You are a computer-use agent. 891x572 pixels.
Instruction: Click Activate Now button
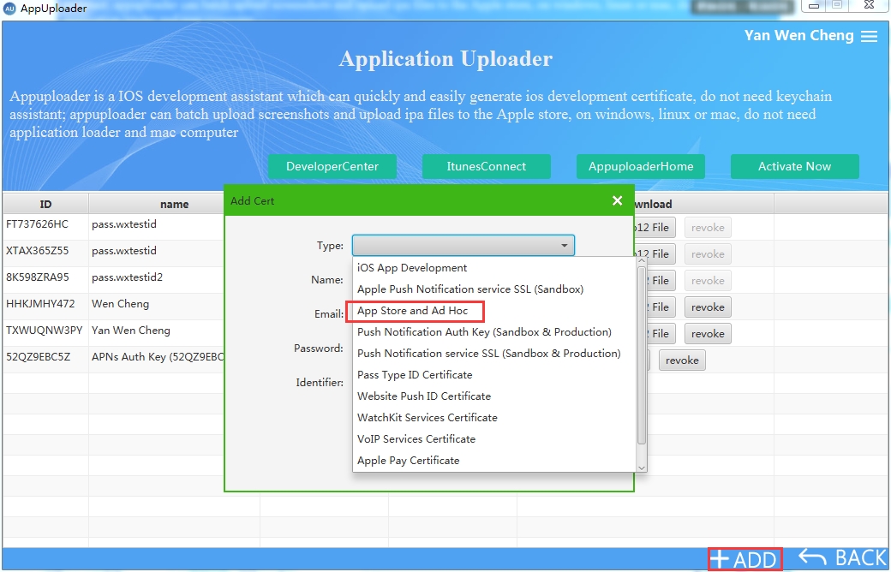pos(794,166)
